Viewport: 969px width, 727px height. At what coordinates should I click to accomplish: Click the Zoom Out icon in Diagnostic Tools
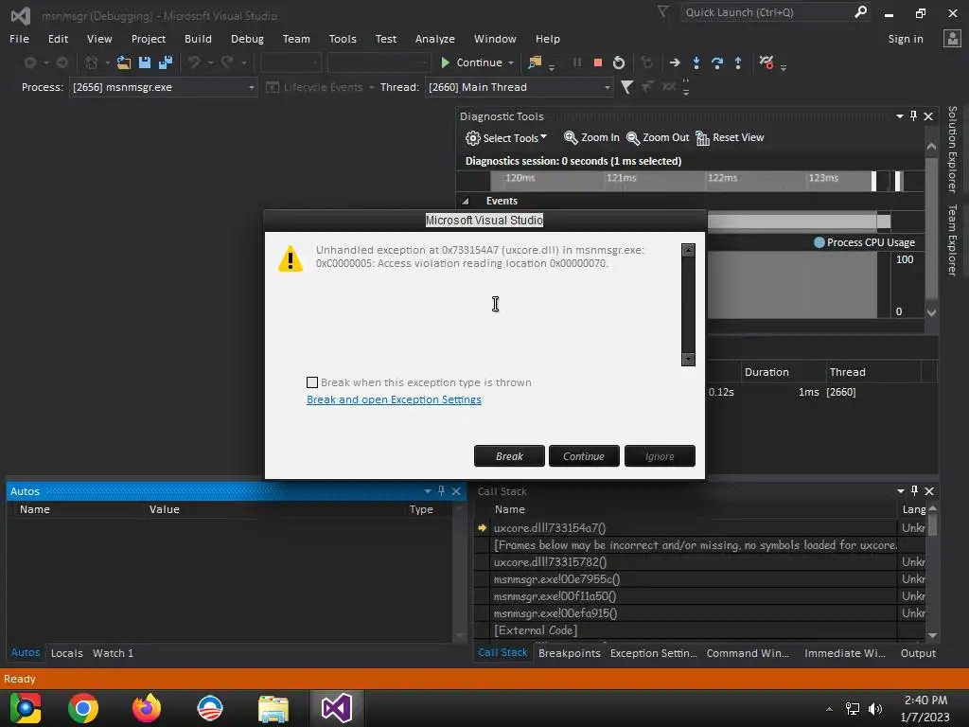point(633,137)
